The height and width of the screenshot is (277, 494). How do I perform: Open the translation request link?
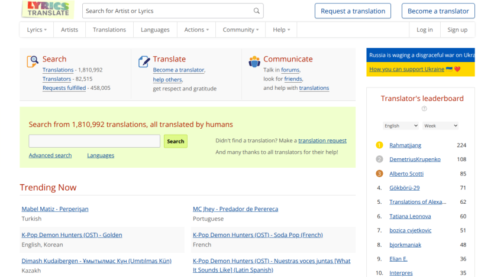[322, 141]
